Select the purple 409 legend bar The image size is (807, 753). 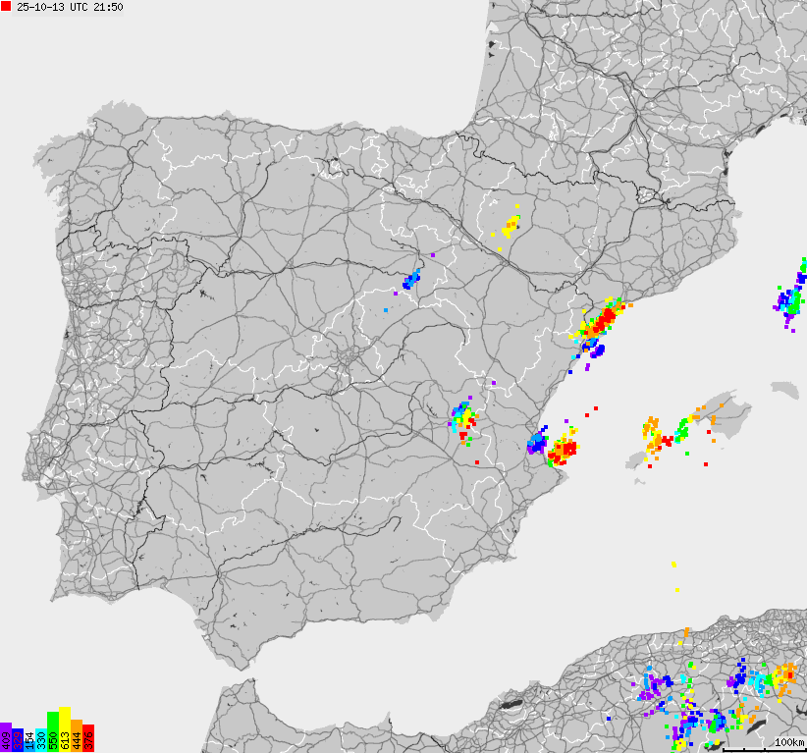point(6,738)
